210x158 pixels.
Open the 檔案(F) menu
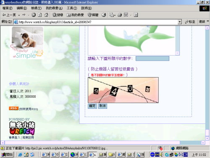tap(8, 8)
